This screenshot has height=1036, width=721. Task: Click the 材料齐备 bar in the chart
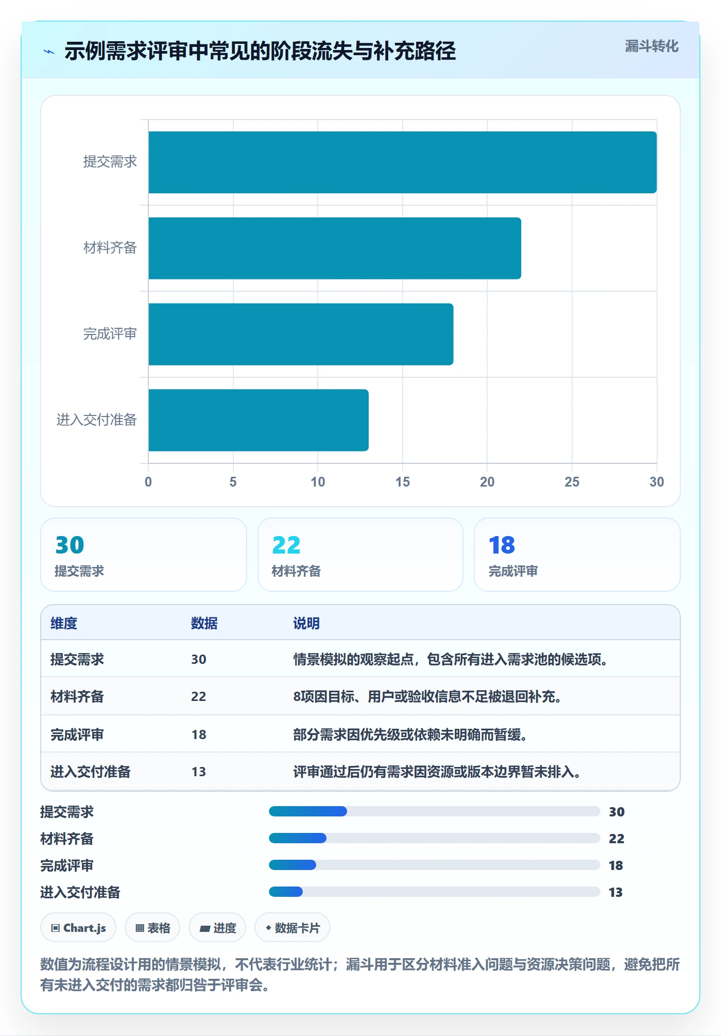pyautogui.click(x=335, y=248)
